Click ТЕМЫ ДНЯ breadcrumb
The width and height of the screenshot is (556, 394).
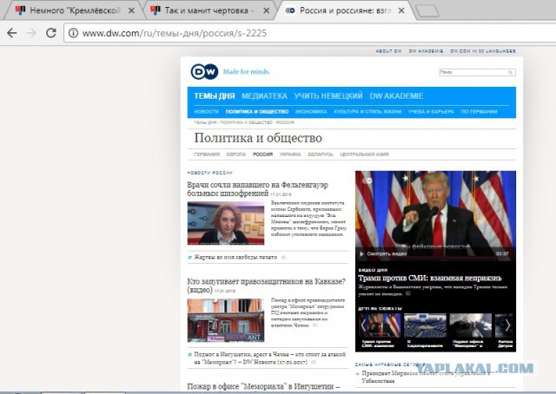click(x=205, y=122)
